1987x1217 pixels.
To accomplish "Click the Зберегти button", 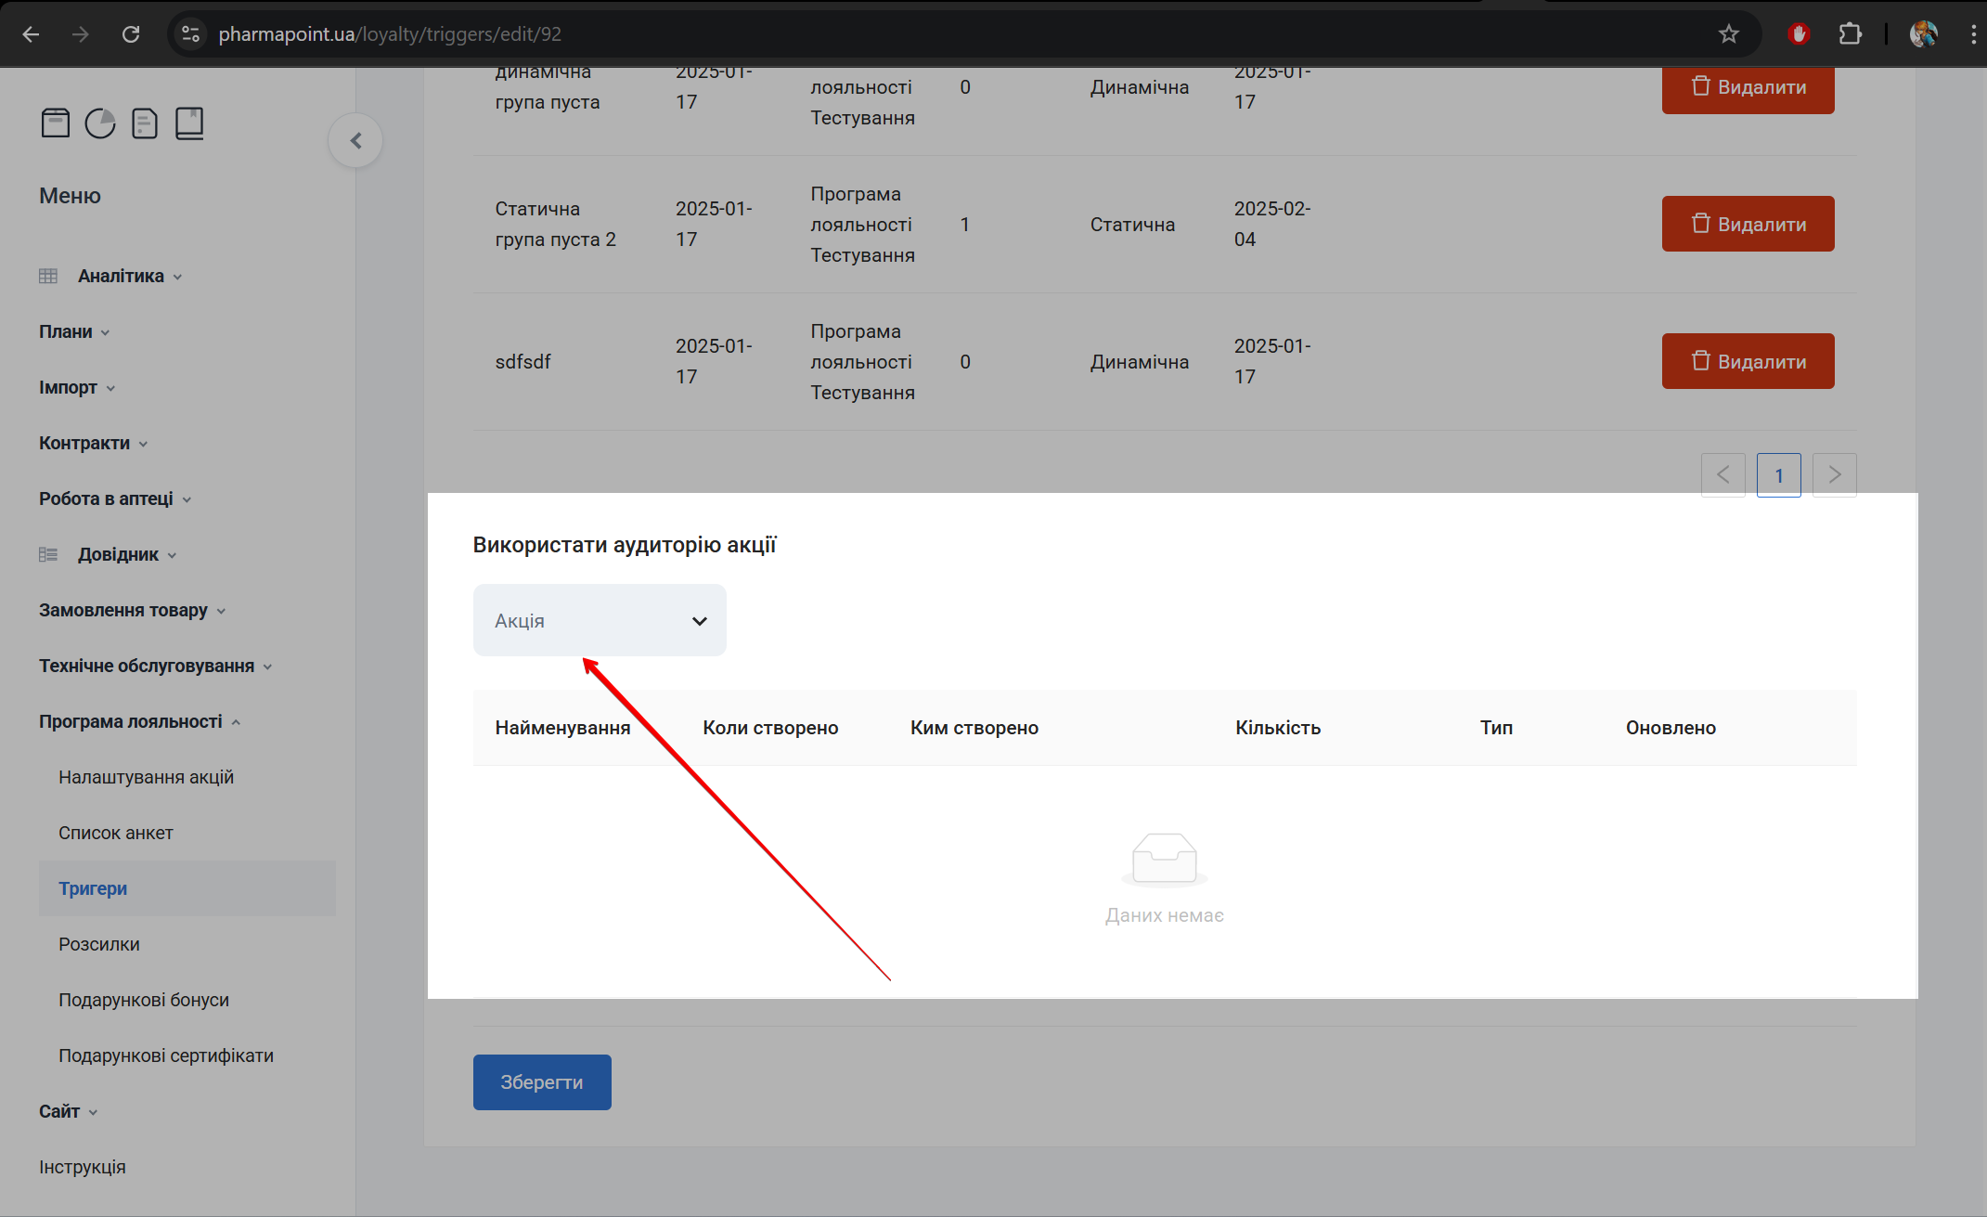I will click(x=542, y=1082).
